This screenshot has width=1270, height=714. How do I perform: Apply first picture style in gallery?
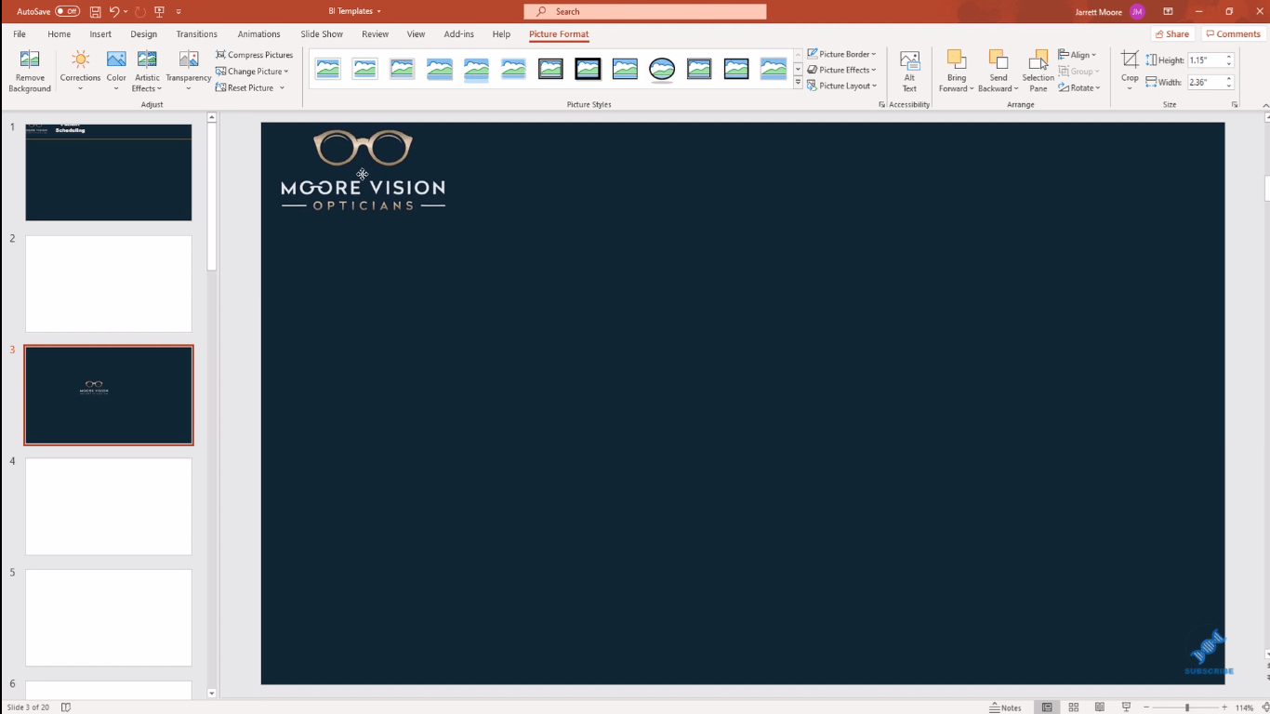coord(328,69)
